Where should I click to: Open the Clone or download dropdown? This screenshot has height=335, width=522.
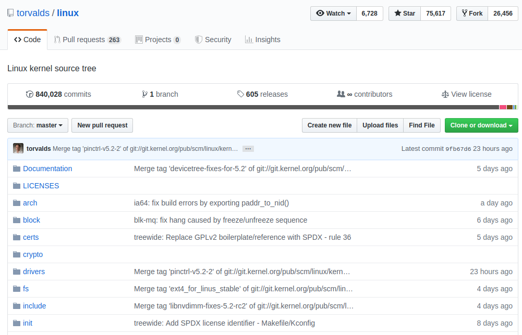pyautogui.click(x=481, y=125)
